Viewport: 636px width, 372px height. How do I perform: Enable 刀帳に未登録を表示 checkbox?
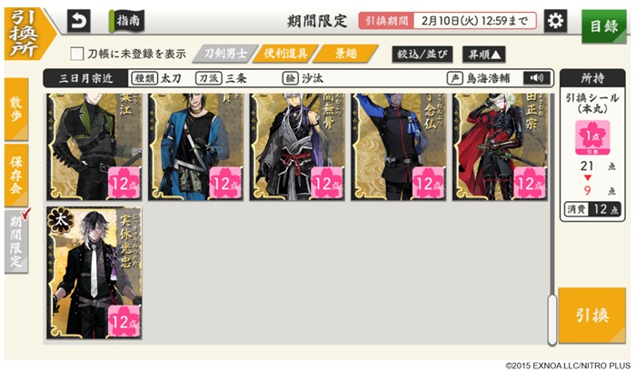77,54
